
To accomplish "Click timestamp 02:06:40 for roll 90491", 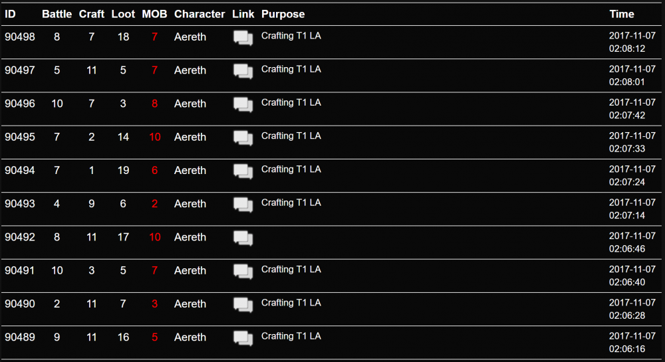I will pyautogui.click(x=627, y=282).
